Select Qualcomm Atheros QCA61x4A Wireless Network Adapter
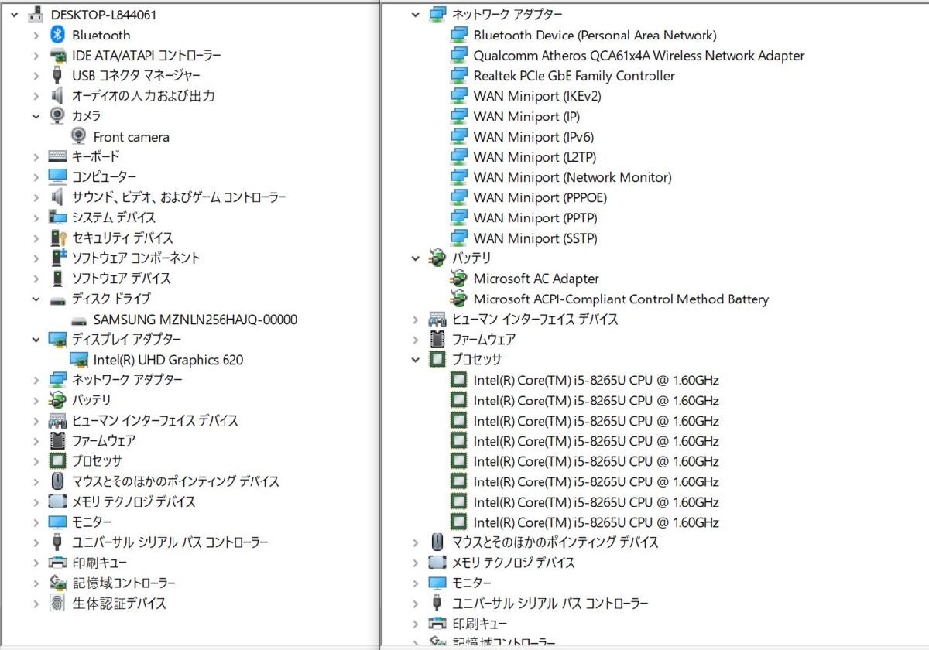Screen dimensions: 929x650 tap(639, 56)
